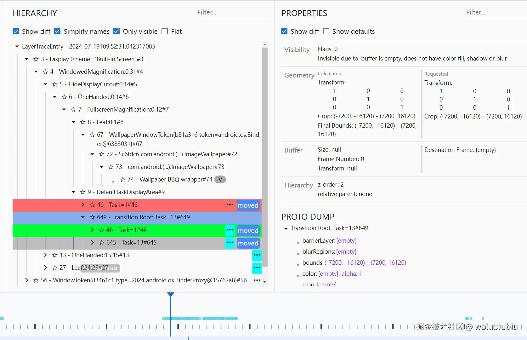
Task: Collapse Display 0 Built-in Screen node
Action: tap(27, 59)
